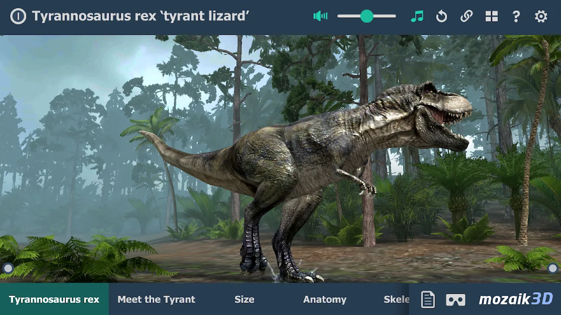Switch to Meet the Tyrant tab
The width and height of the screenshot is (561, 315).
pyautogui.click(x=156, y=299)
